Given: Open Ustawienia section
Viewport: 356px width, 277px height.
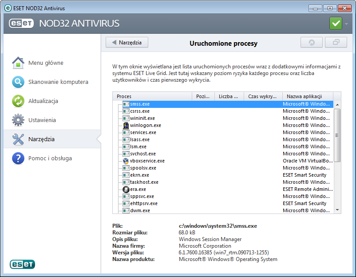Looking at the screenshot, I should 52,120.
